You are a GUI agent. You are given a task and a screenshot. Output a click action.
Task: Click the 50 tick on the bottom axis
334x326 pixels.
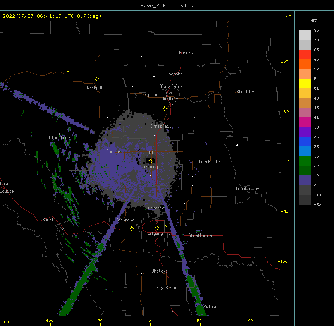point(199,321)
